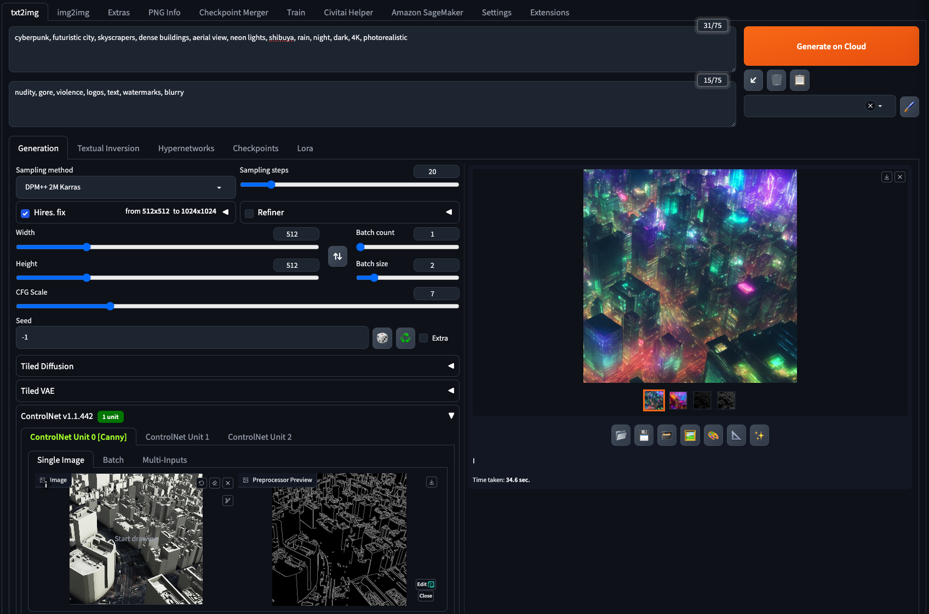Expand the Tiled VAE section

click(x=237, y=391)
